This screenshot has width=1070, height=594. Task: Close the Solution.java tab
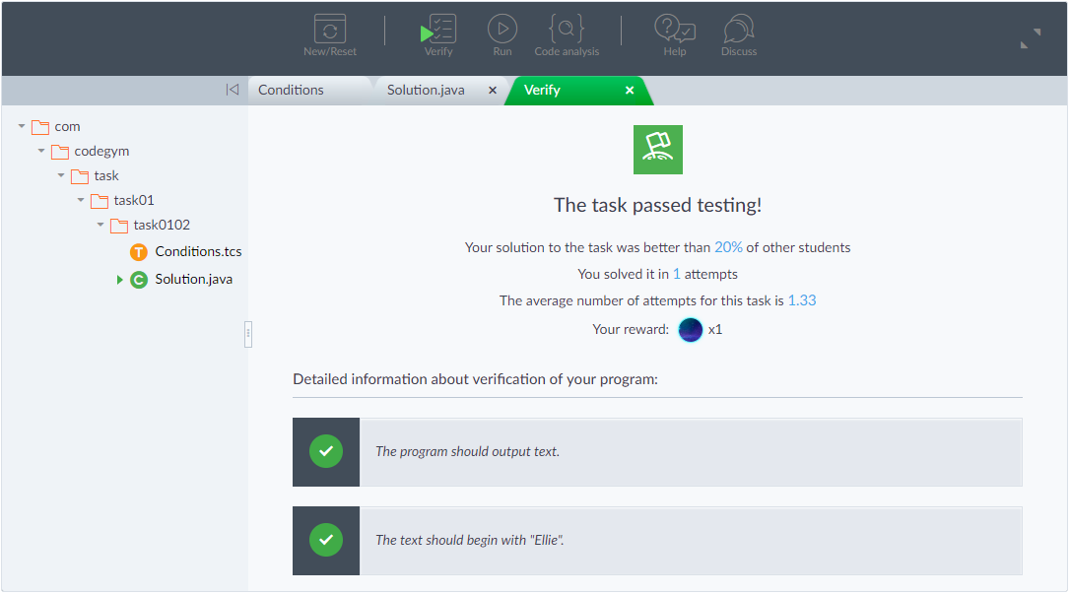tap(493, 90)
